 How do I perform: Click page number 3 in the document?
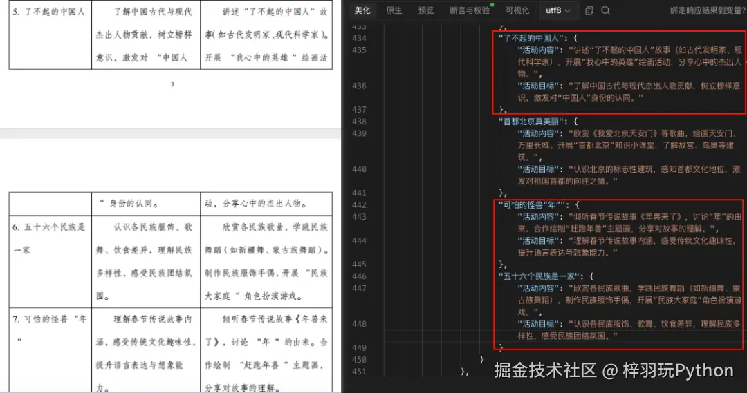(172, 84)
